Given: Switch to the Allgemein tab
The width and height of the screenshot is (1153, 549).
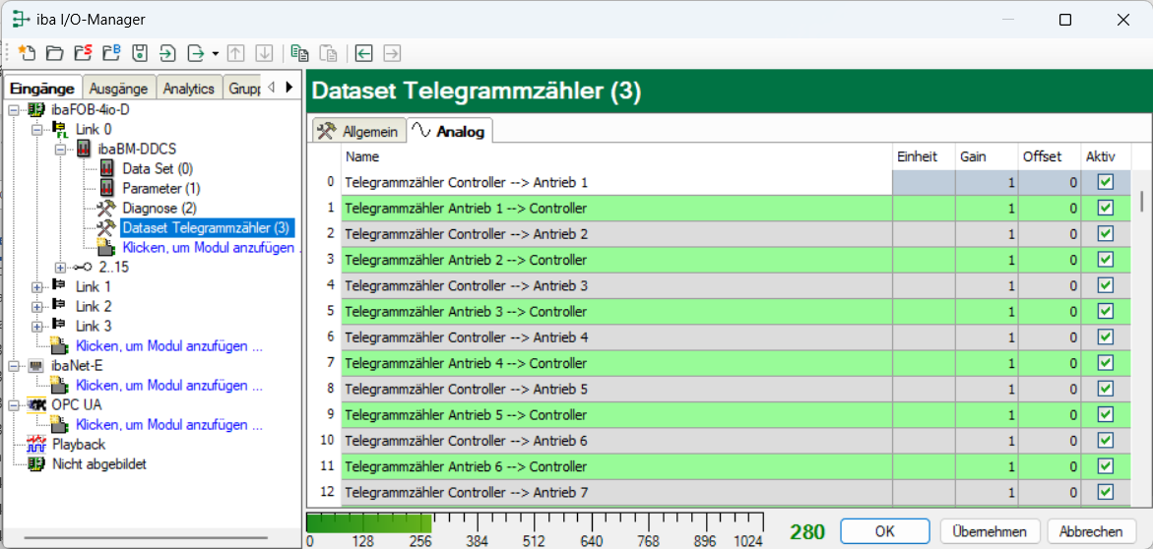Looking at the screenshot, I should 359,131.
